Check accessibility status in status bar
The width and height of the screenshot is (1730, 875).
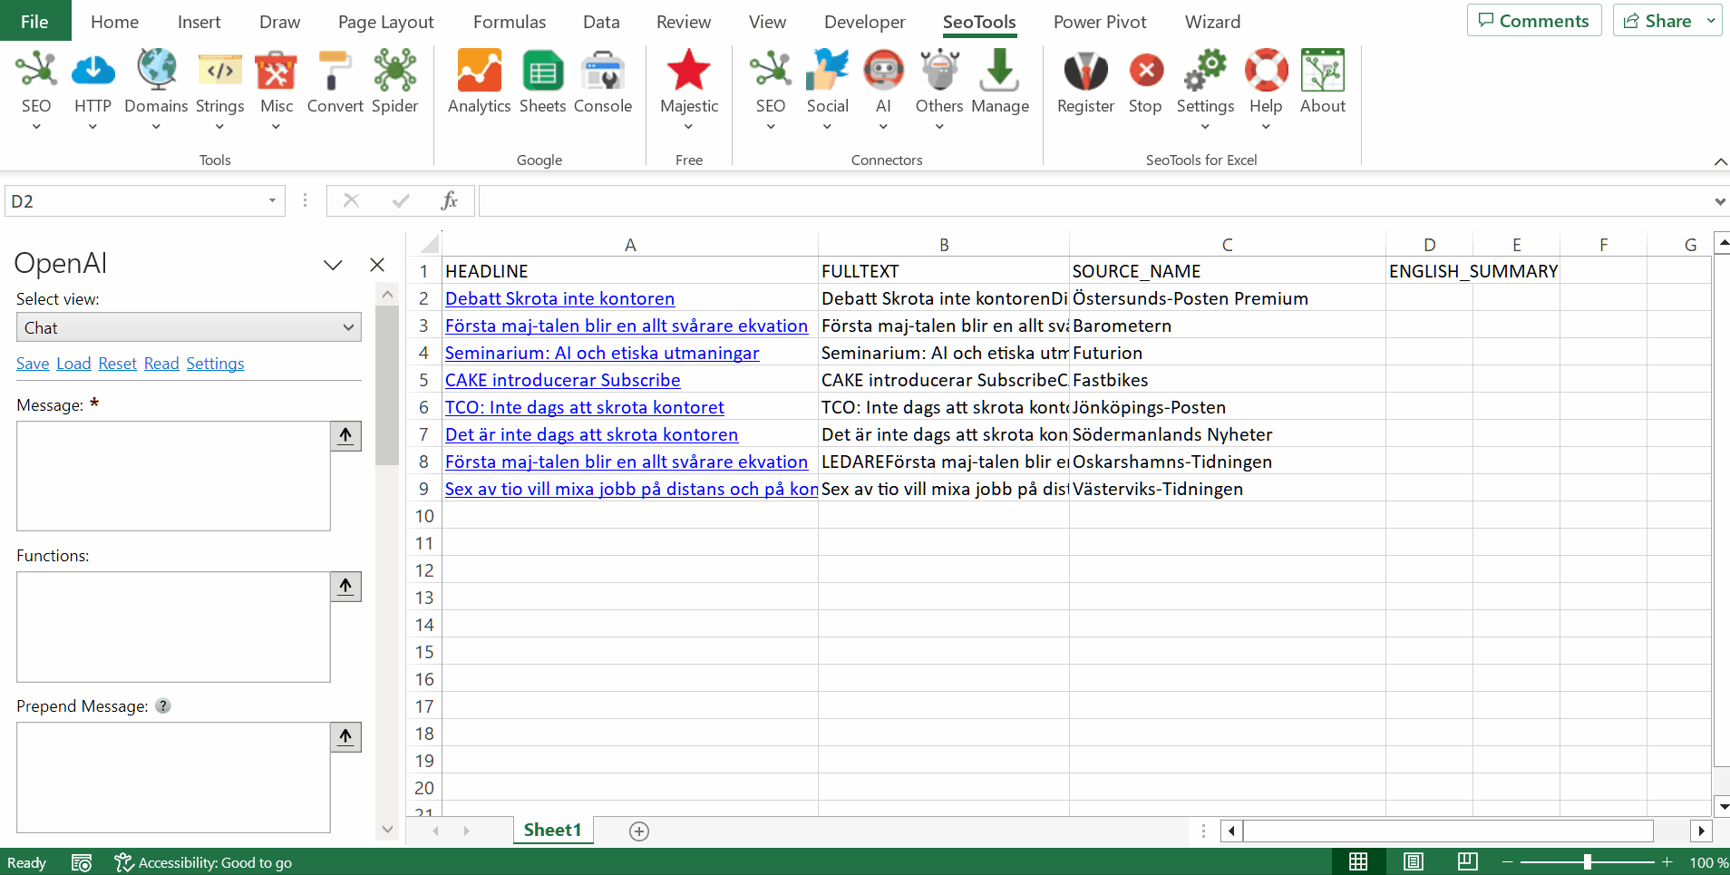click(x=203, y=863)
